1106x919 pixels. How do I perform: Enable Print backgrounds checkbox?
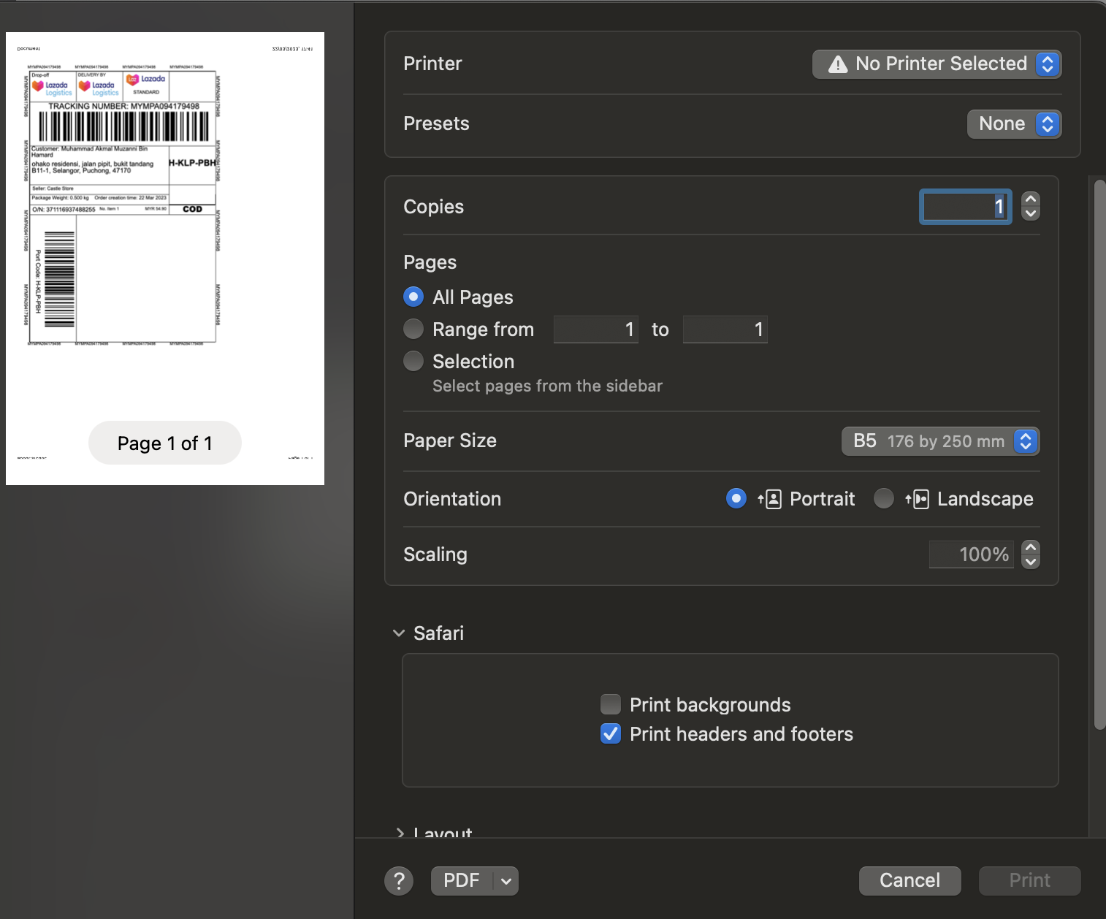click(x=611, y=705)
